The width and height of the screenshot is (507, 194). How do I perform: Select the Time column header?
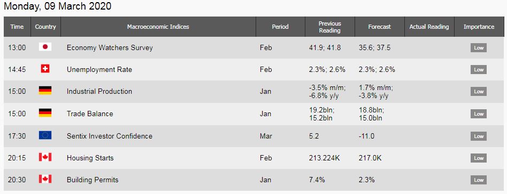pyautogui.click(x=17, y=27)
